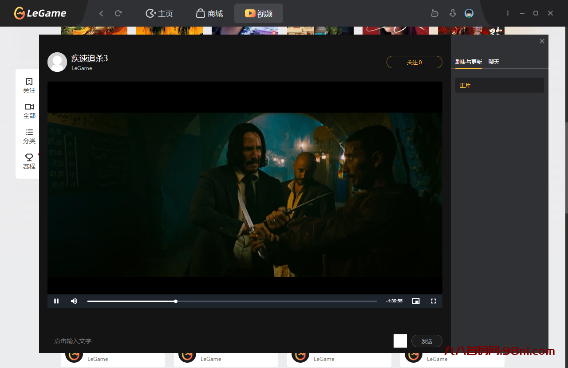Go back with the left arrow
The image size is (568, 368).
pos(101,14)
